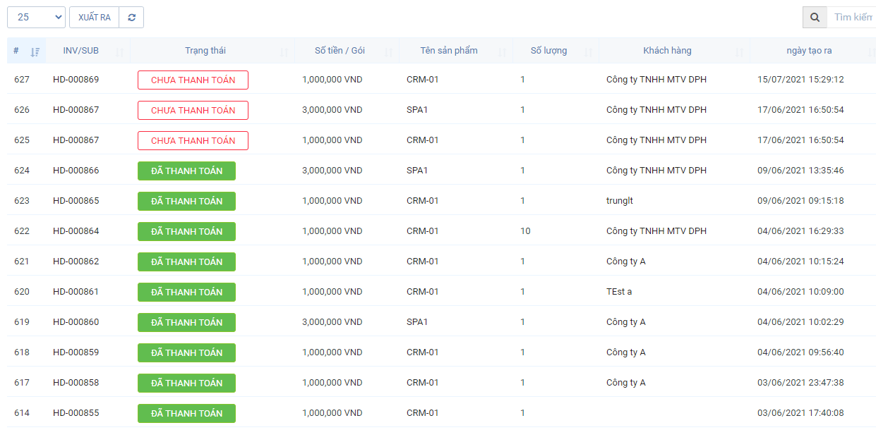Click the XUẤT RA export button

(x=94, y=18)
